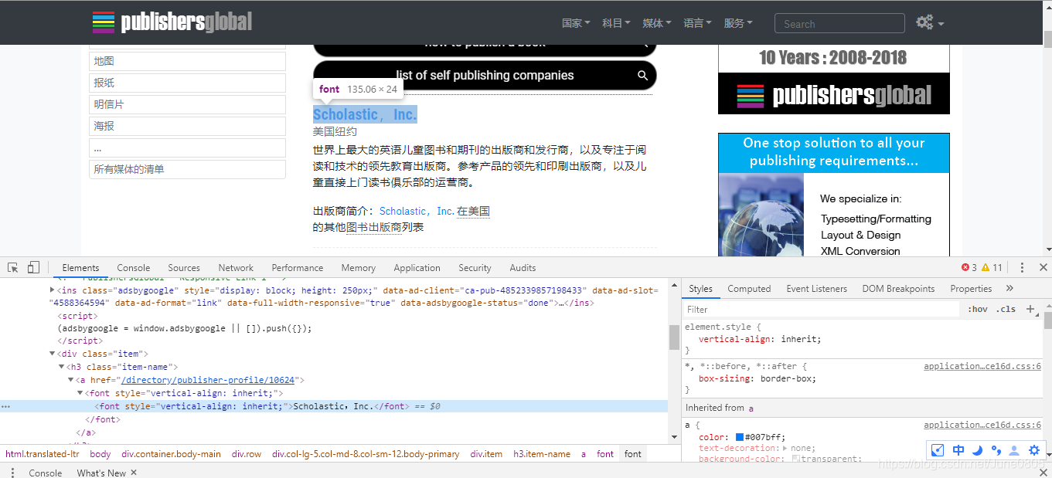Click the IME Chinese '中' mode icon

958,450
